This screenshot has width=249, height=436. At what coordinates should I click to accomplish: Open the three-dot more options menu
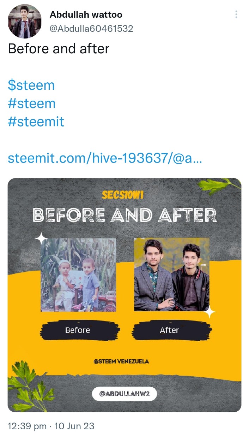click(x=236, y=14)
